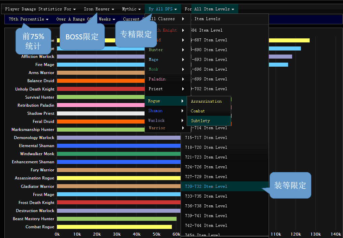This screenshot has height=238, width=343.
Task: Click the Fire Mage damage bar
Action: click(101, 64)
